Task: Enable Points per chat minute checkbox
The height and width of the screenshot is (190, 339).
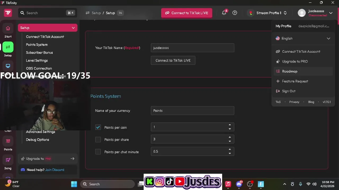Action: coord(98,152)
